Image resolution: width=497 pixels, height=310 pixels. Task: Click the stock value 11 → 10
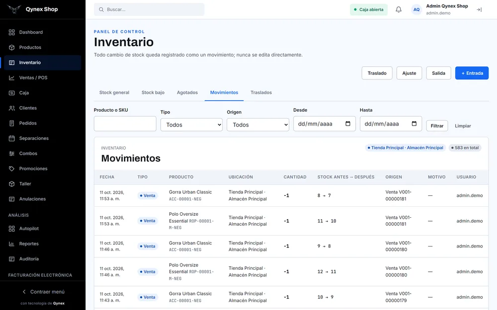327,221
